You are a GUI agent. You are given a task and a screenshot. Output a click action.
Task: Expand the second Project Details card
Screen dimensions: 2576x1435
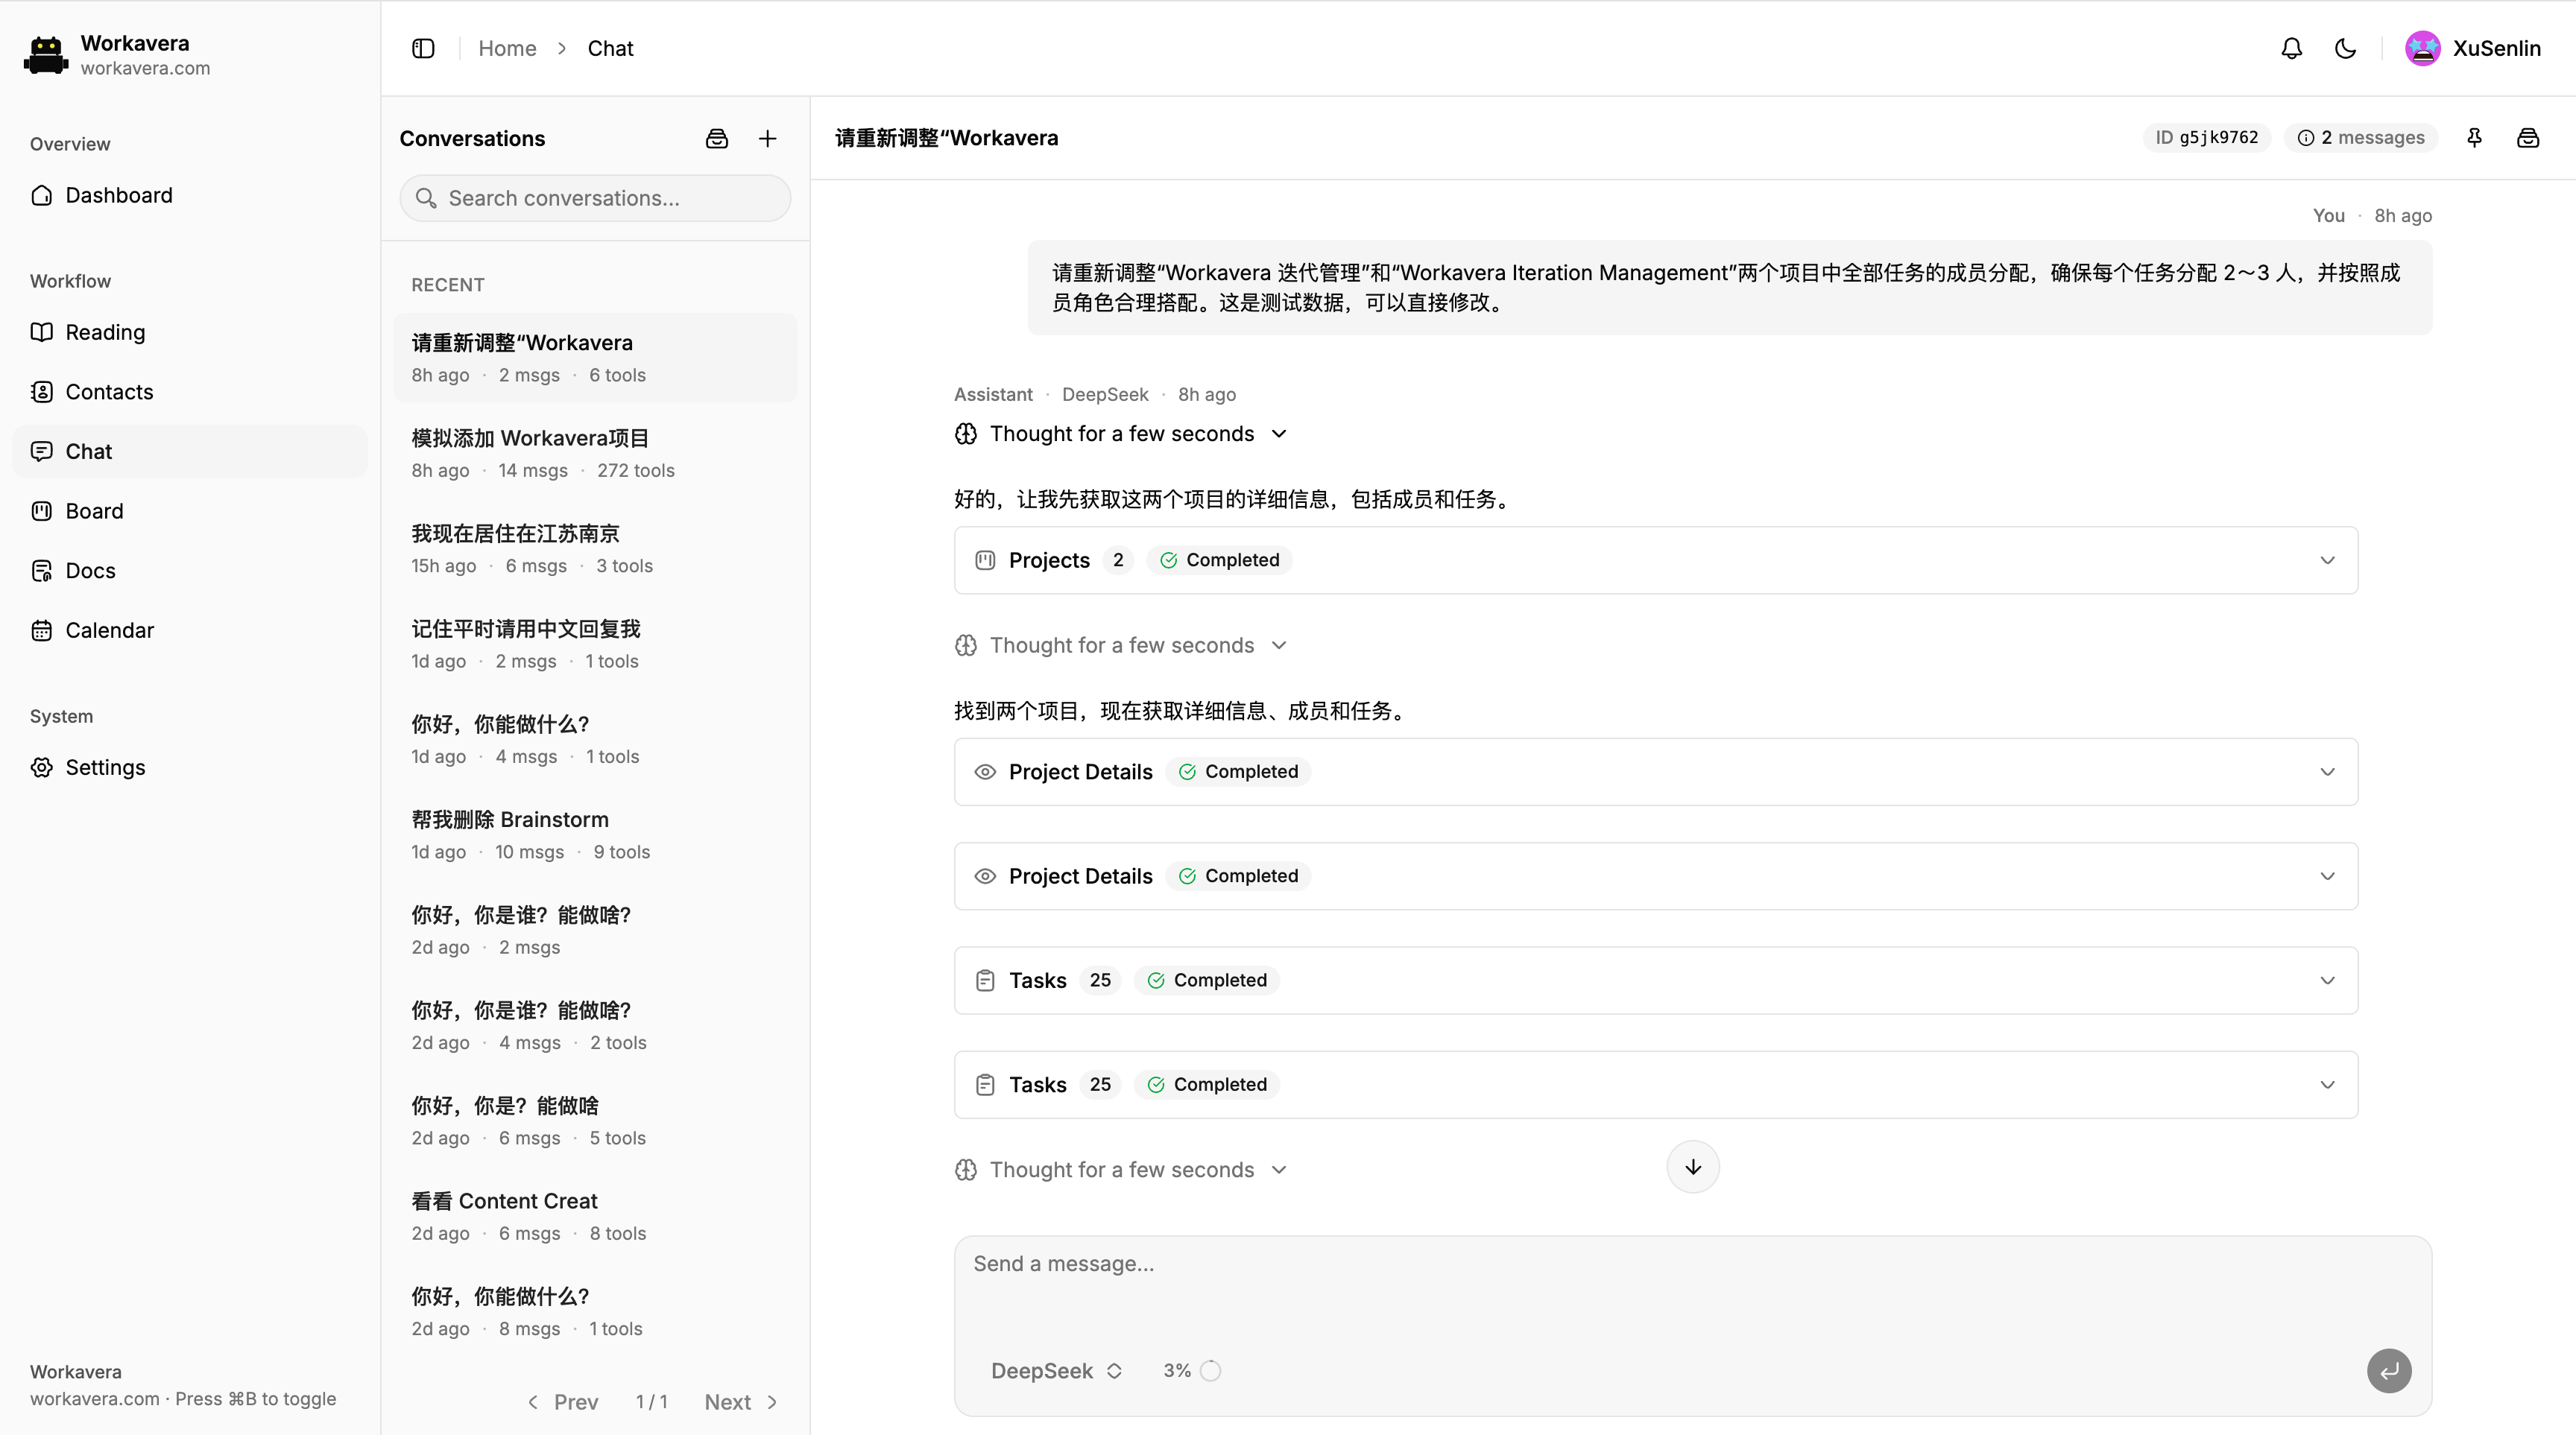point(1656,876)
